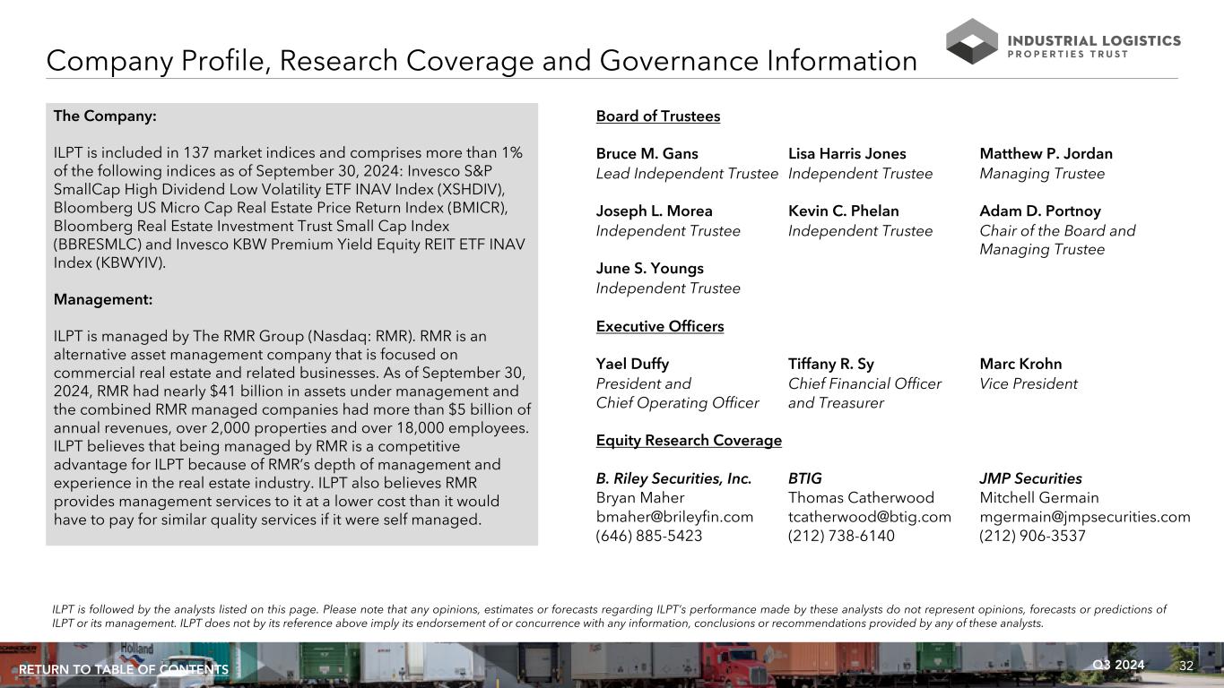Viewport: 1224px width, 688px height.
Task: Click the red truck in footer image
Action: pyautogui.click(x=735, y=663)
